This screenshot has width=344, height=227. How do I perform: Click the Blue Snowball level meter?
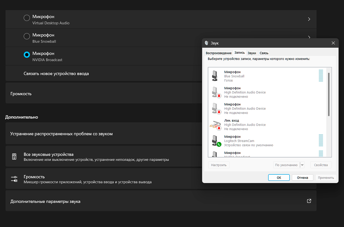(x=321, y=76)
